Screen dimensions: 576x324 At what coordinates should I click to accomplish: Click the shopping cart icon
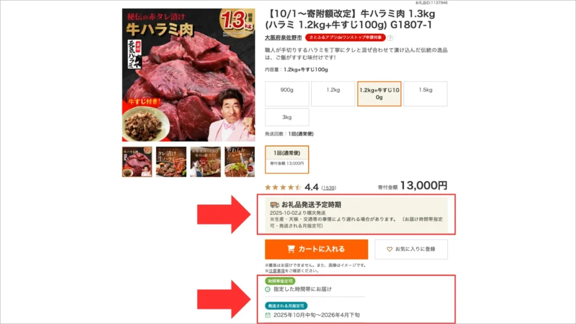(x=291, y=249)
